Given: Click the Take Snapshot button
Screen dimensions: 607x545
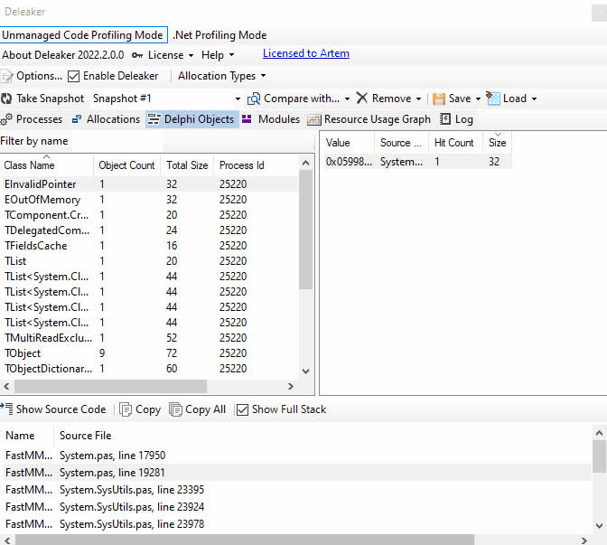Looking at the screenshot, I should 42,99.
